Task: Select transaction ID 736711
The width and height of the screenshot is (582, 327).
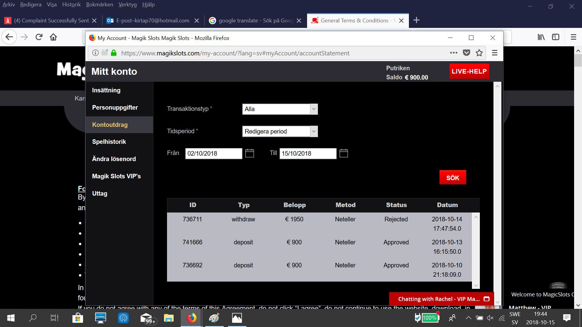Action: point(192,219)
